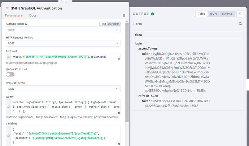Open Authentication dropdown showing None
Viewport: 249px width, 146px height.
[63, 30]
